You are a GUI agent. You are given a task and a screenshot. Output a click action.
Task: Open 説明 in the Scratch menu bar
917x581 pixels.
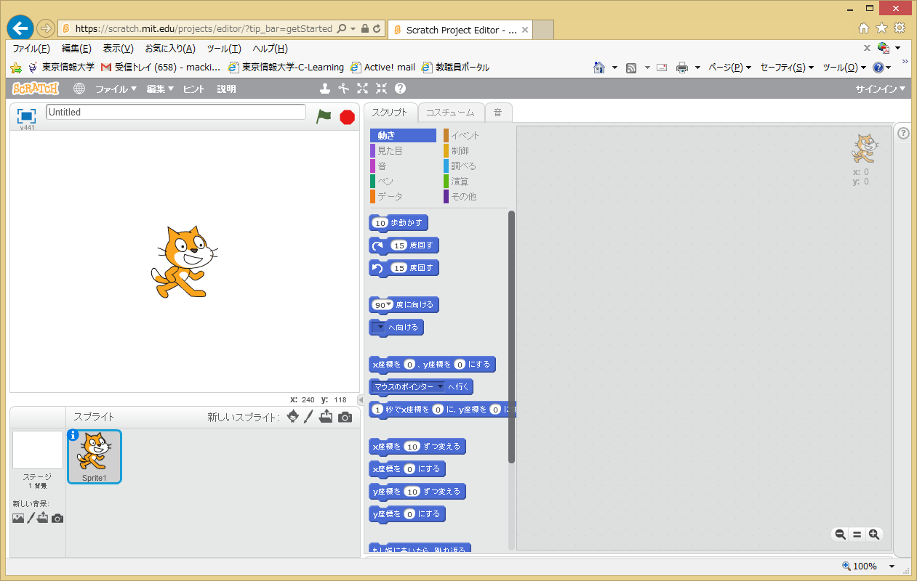[x=226, y=89]
